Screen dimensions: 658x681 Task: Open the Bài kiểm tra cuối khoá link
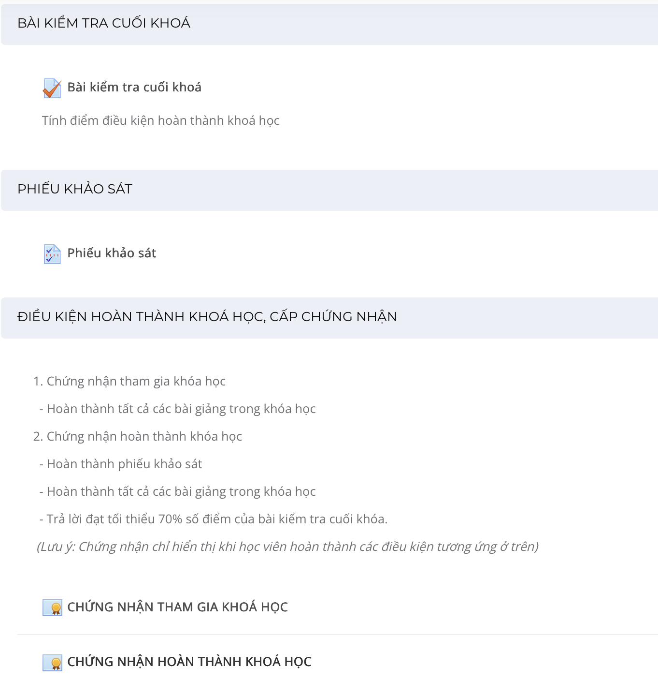tap(134, 88)
